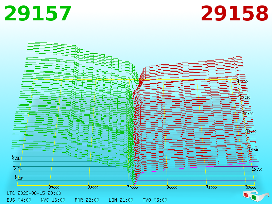Click the PAR 22:00 time

coord(87,200)
